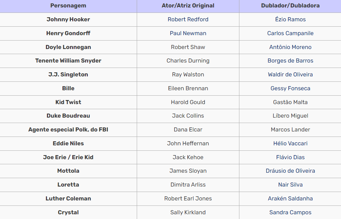
Task: Visit the Waldir de Oliveira link
Action: tap(290, 74)
